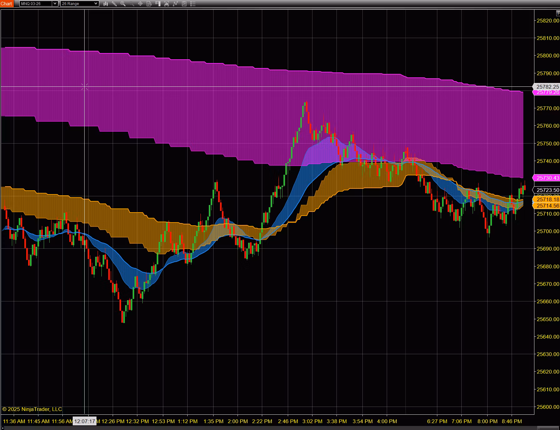Click the 12:53 PM time axis label
Viewport: 560px width, 430px height.
tap(163, 421)
